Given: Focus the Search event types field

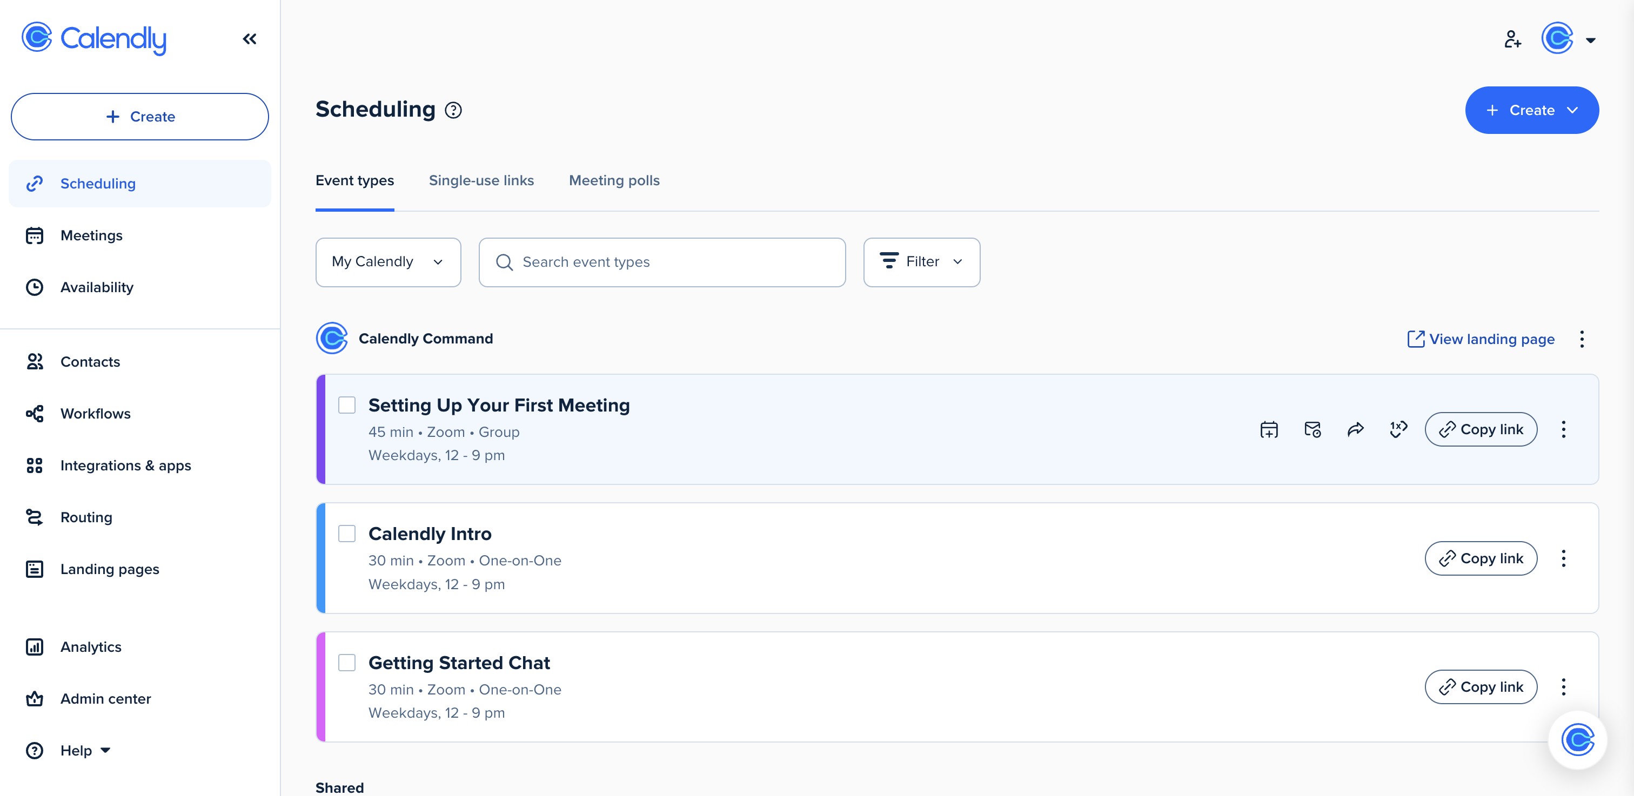Looking at the screenshot, I should coord(661,262).
